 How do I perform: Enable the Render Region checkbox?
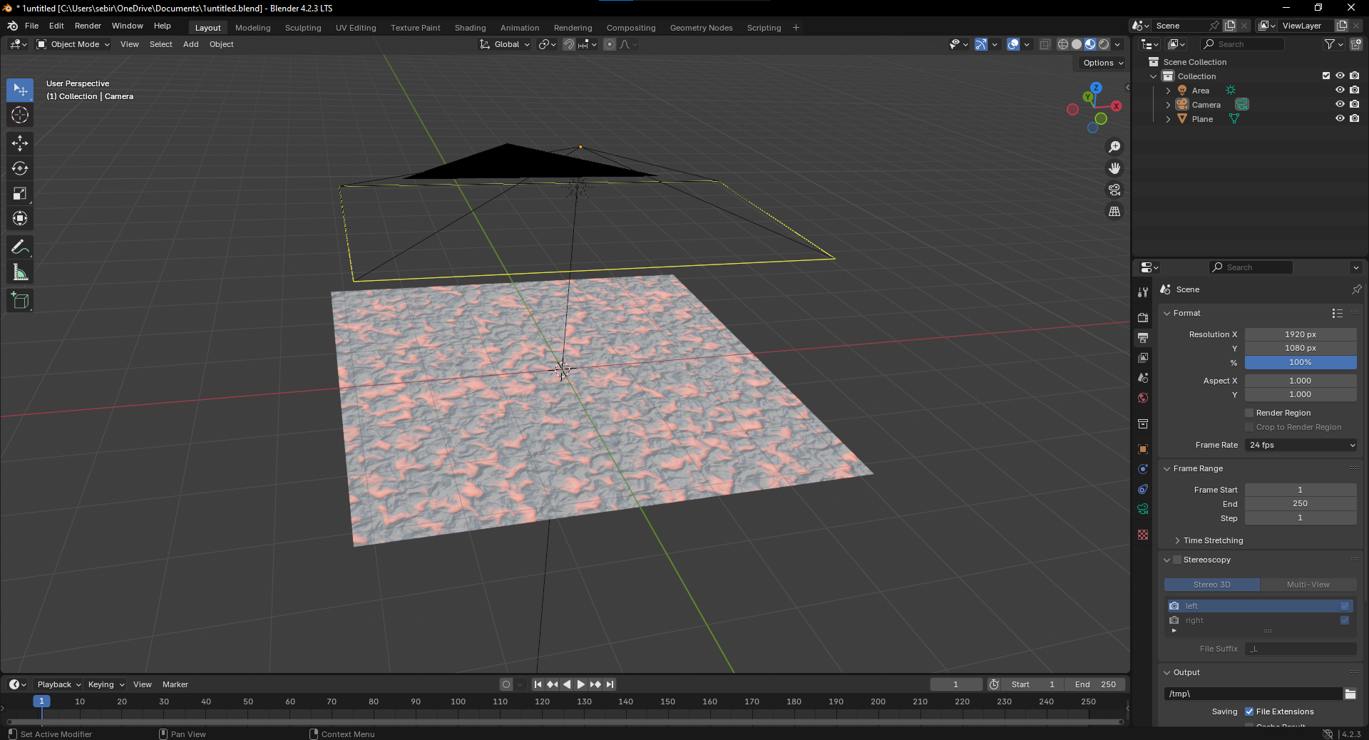tap(1249, 413)
